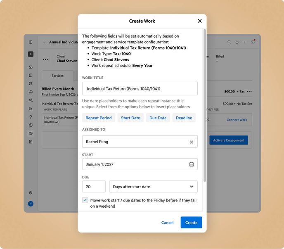Click the Due days number field

pos(94,187)
